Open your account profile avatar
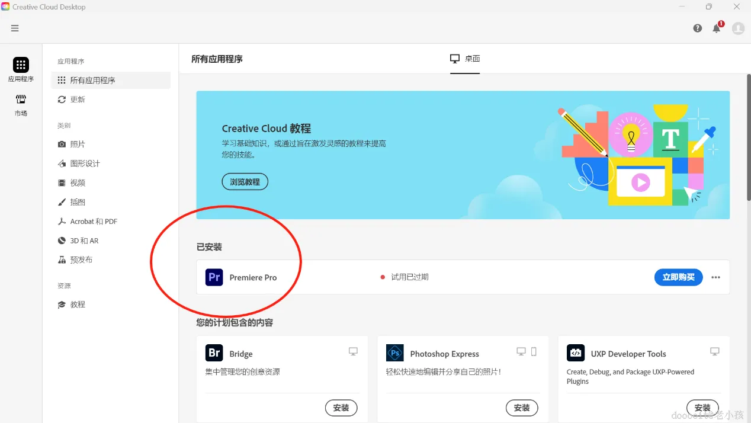This screenshot has height=423, width=751. tap(738, 28)
